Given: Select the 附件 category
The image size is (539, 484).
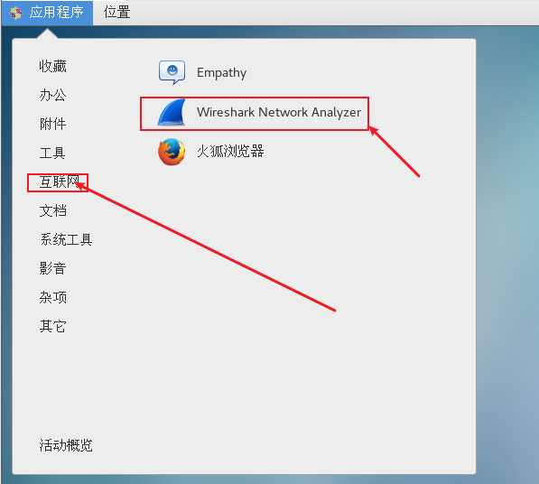Looking at the screenshot, I should tap(52, 124).
